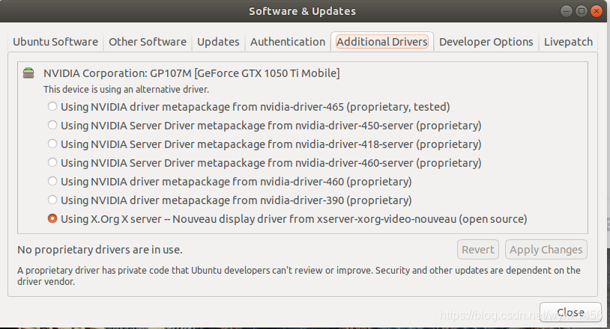Click the Revert button
Viewport: 610px width, 329px height.
click(477, 250)
